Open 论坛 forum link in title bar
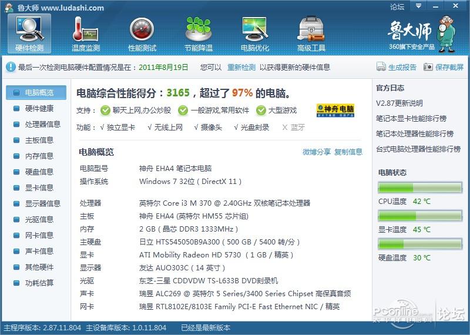The image size is (470, 335). [x=397, y=6]
